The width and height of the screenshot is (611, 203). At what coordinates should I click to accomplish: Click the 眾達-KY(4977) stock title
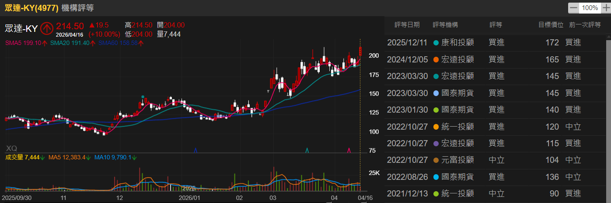[x=31, y=8]
